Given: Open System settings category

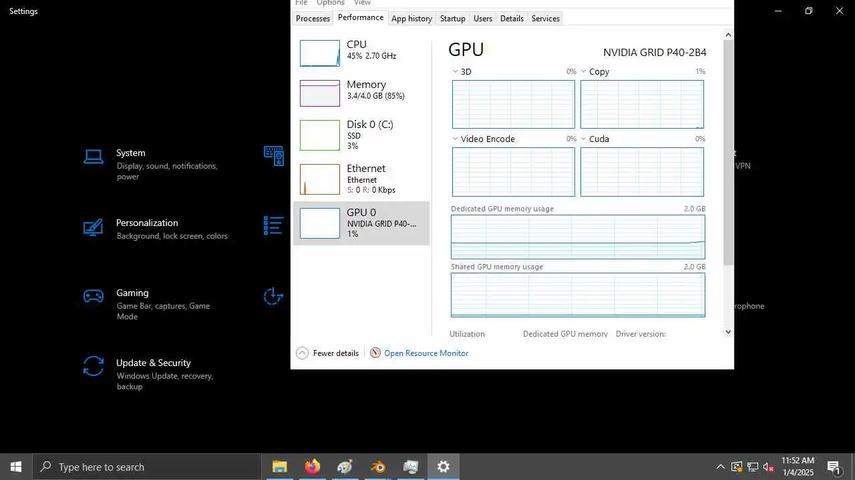Looking at the screenshot, I should tap(157, 164).
